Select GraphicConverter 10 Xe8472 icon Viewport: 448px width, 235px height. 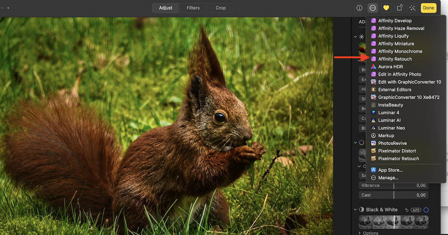click(x=373, y=97)
